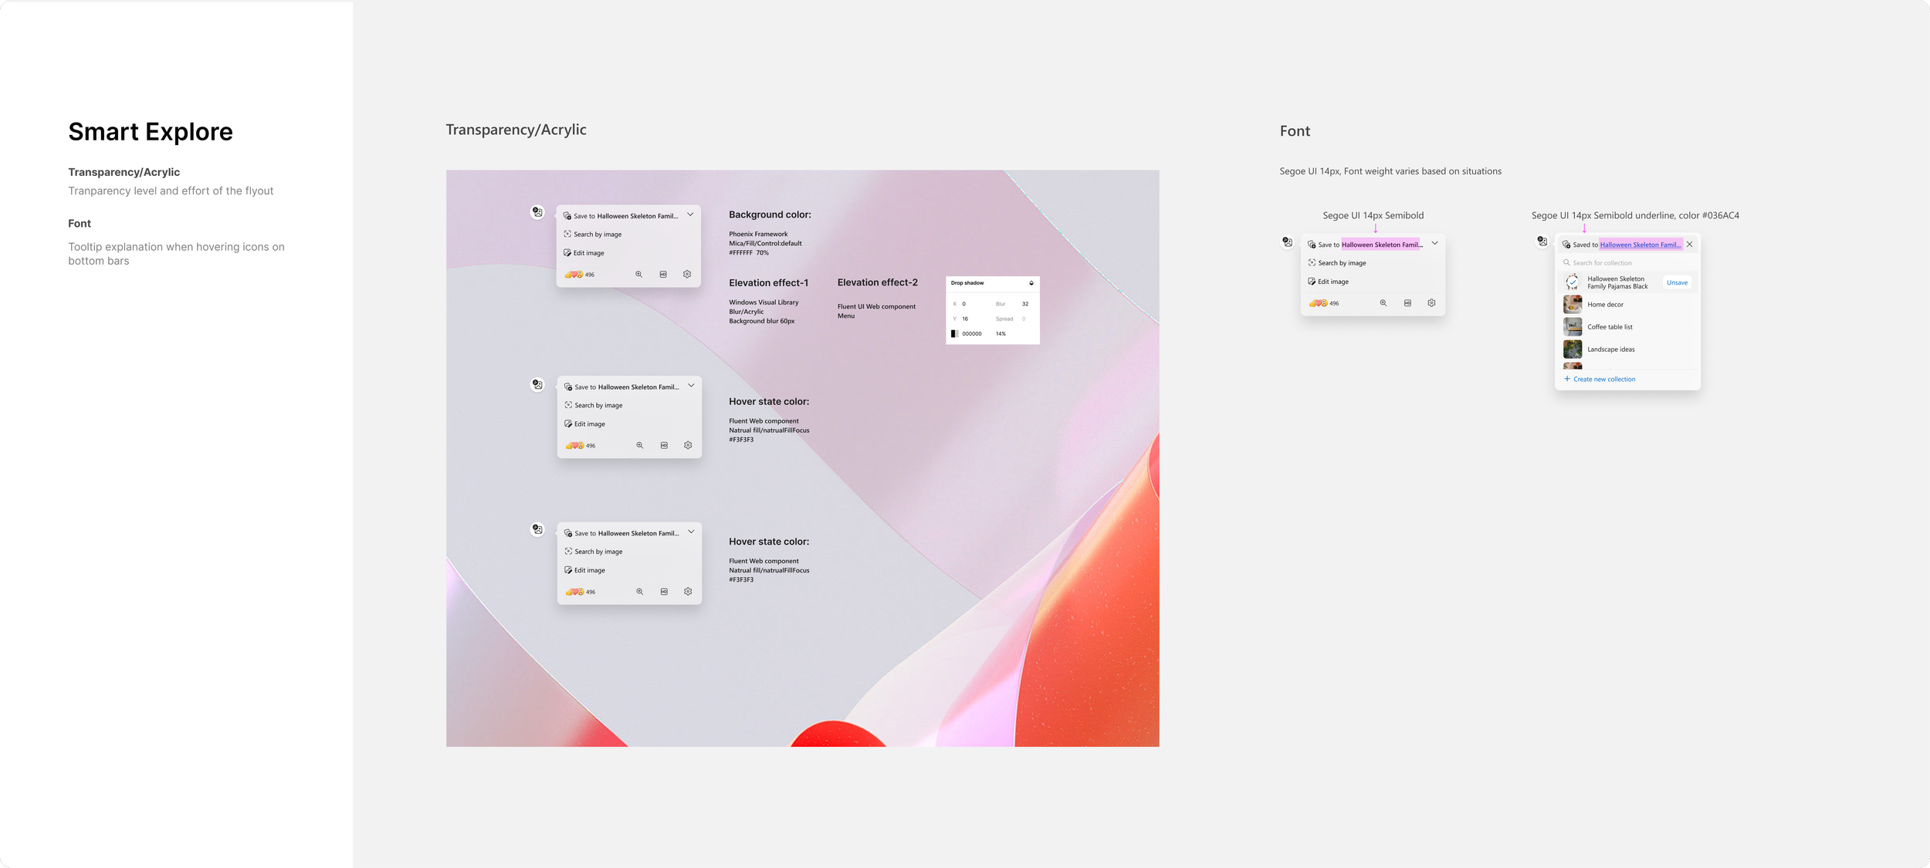Click the plus icon for Create new collection
The image size is (1930, 868).
[1566, 379]
